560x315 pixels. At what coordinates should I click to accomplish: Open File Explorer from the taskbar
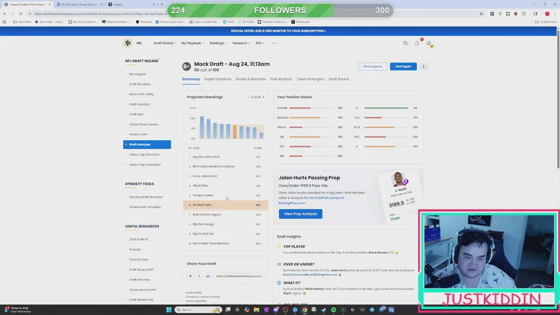pyautogui.click(x=256, y=310)
